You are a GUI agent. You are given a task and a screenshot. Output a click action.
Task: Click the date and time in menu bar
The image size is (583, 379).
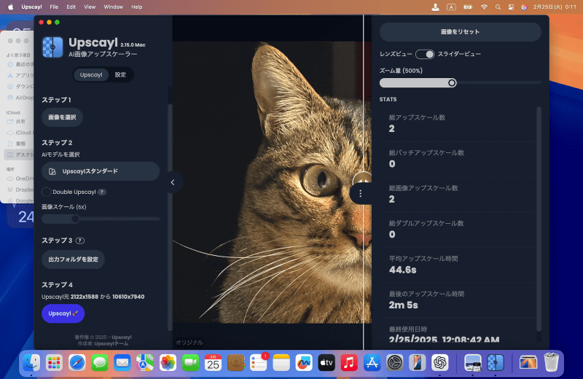tap(555, 7)
